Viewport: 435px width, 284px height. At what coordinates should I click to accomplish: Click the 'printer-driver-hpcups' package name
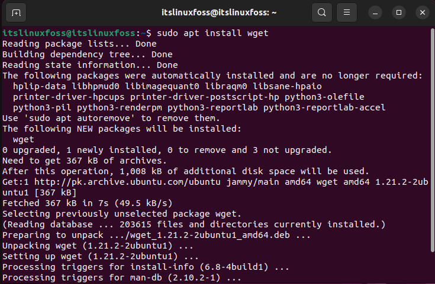69,97
